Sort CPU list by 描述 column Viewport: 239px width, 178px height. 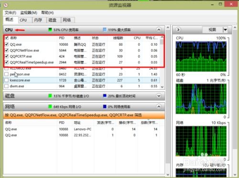[x=77, y=38]
